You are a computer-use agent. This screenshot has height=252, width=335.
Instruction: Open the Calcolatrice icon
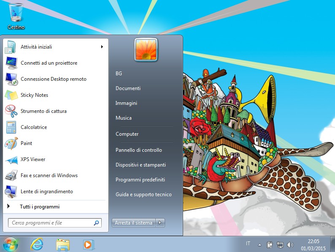(11, 127)
